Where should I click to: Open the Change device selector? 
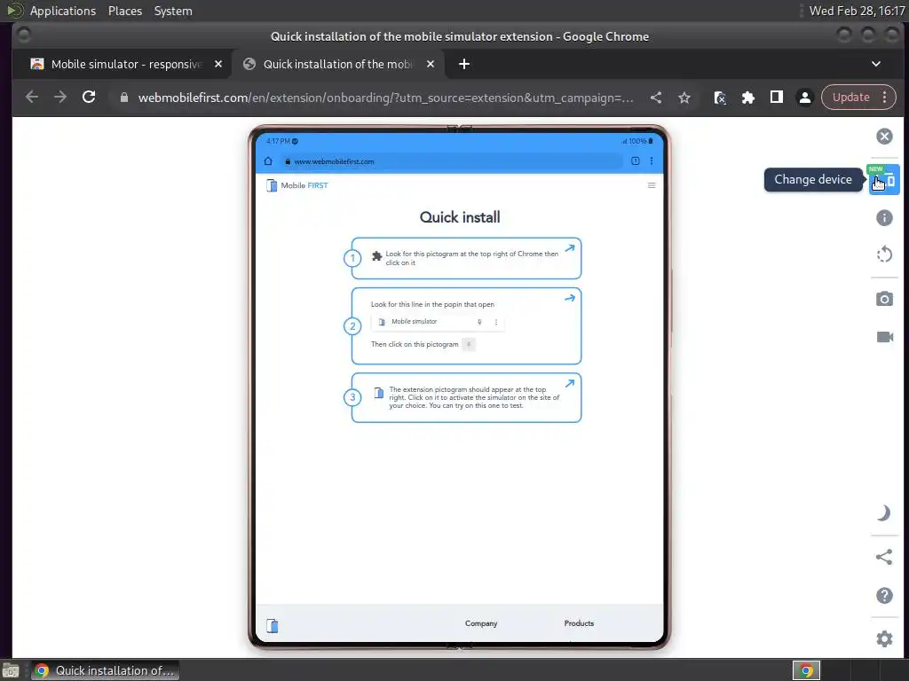[x=884, y=179]
